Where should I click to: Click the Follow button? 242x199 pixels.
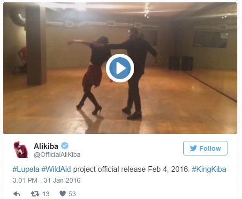click(205, 148)
